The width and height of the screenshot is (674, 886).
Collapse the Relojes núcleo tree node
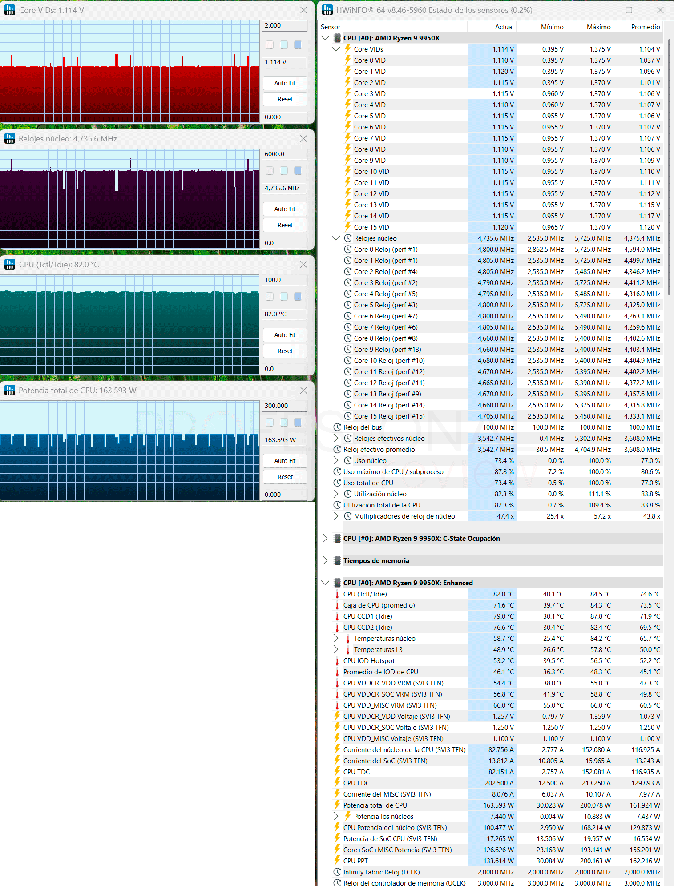point(336,238)
